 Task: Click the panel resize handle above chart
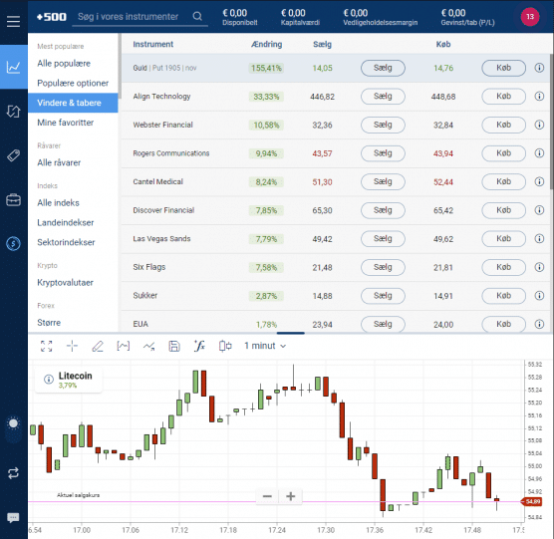290,333
